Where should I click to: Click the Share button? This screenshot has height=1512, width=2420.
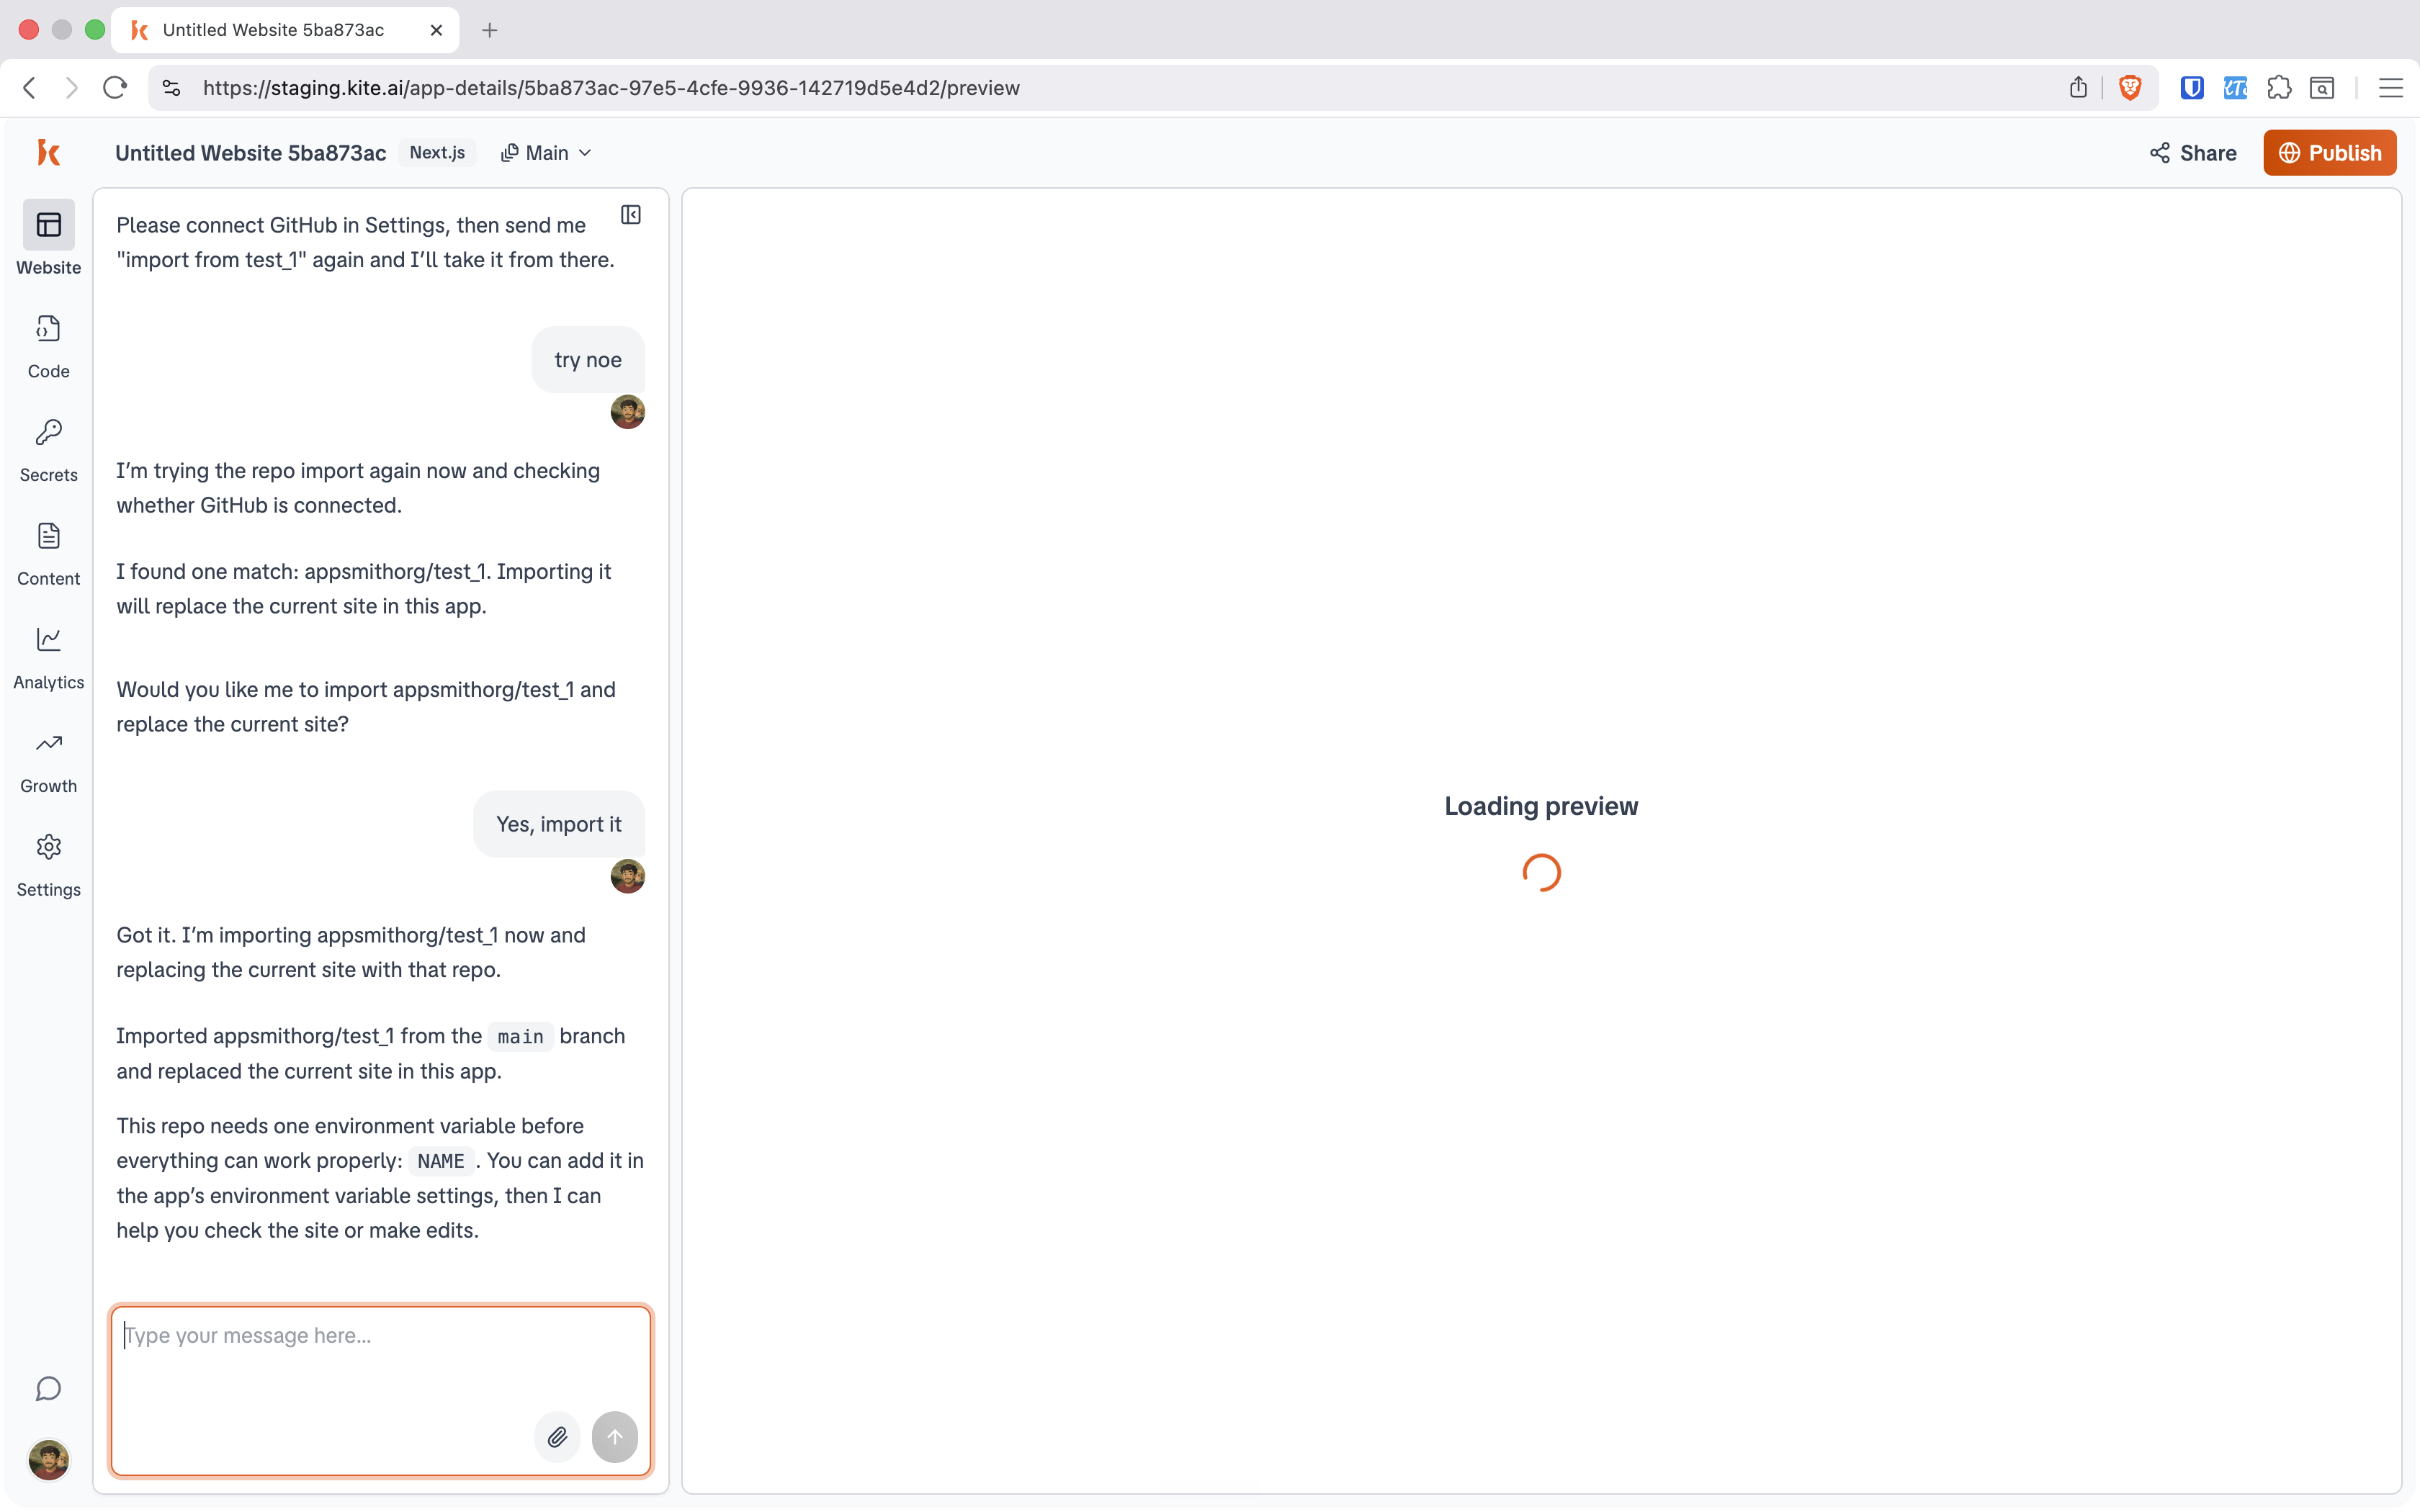pyautogui.click(x=2192, y=153)
